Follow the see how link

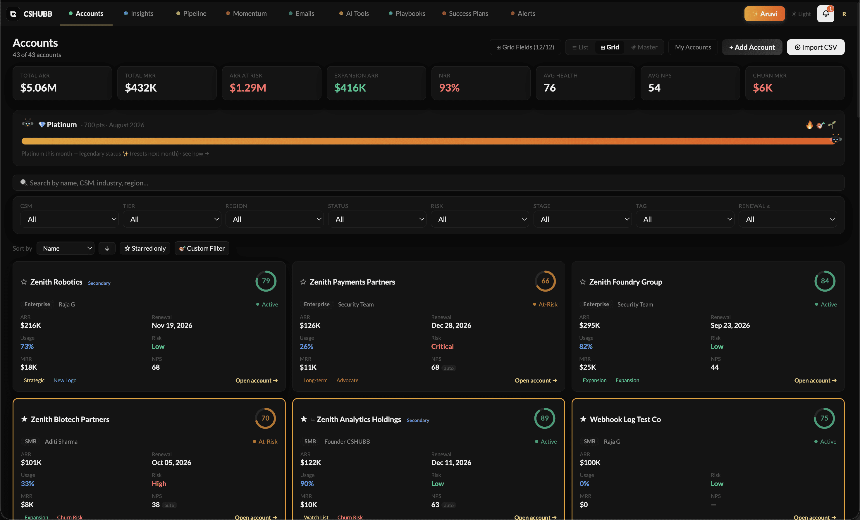[196, 153]
